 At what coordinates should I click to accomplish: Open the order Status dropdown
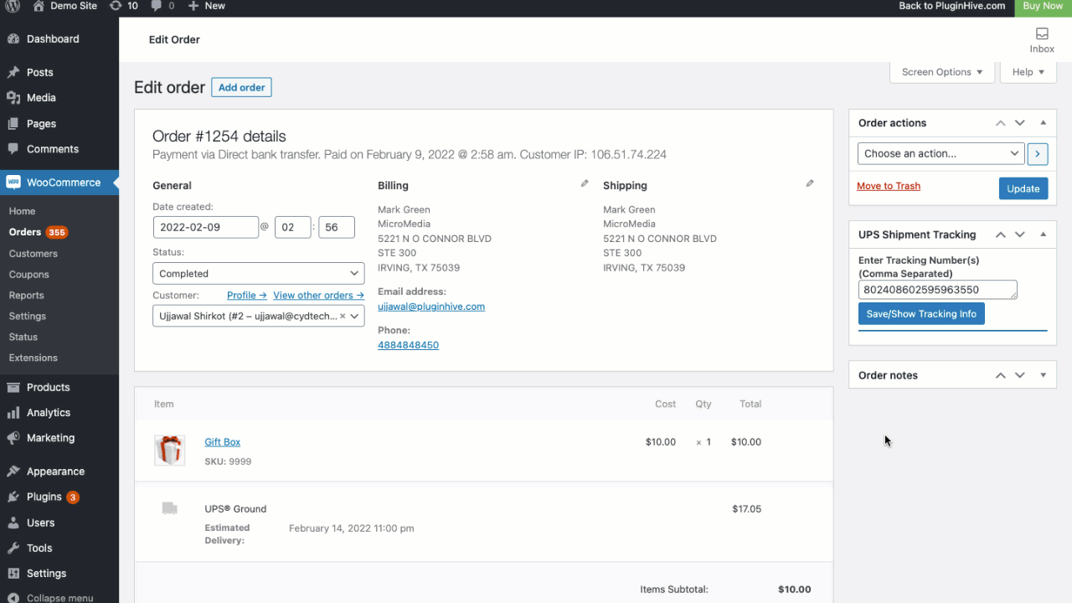click(259, 274)
